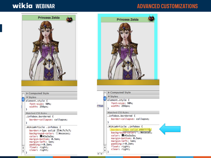Expand Computed Style in left panel
This screenshot has width=211, height=158.
click(27, 93)
